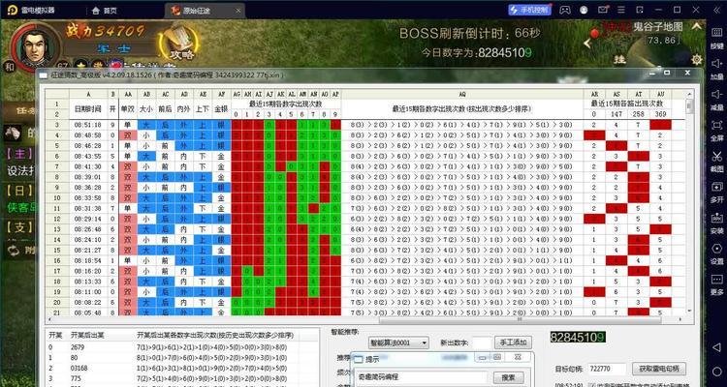The width and height of the screenshot is (727, 387).
Task: Open the 攻略 strategy guide icon
Action: 179,43
